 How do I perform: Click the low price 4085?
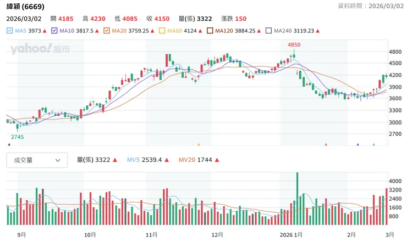point(130,19)
